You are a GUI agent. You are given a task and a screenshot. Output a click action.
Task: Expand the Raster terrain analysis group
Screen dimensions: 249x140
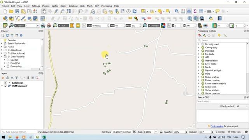(199, 84)
